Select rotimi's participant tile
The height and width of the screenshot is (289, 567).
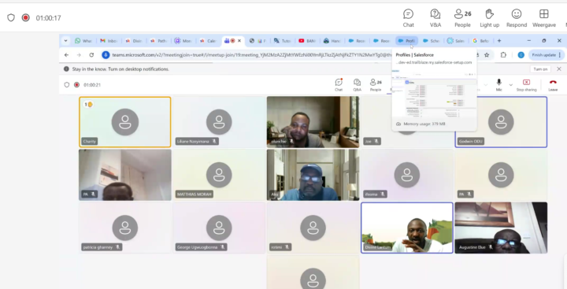click(x=313, y=228)
